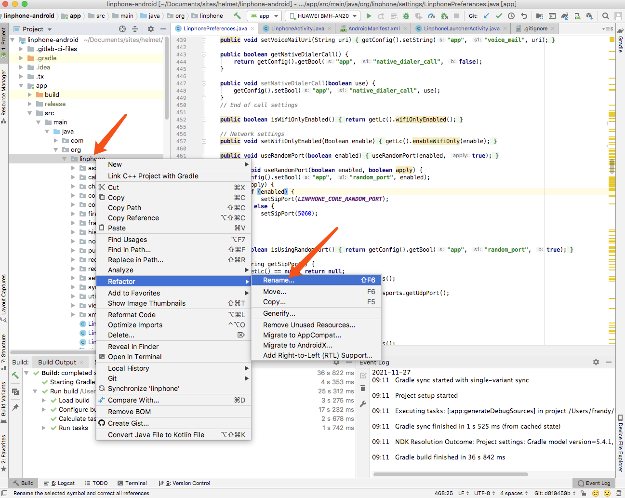Screen dimensions: 625x498
Task: Open Search Everywhere magnifier icon
Action: pyautogui.click(x=606, y=16)
